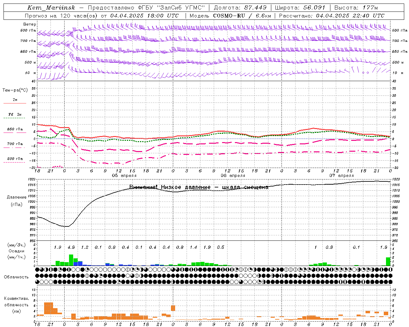The height and width of the screenshot is (327, 409).
Task: Click the '(мм/3ч.)' precipitation unit label
Action: tap(17, 245)
